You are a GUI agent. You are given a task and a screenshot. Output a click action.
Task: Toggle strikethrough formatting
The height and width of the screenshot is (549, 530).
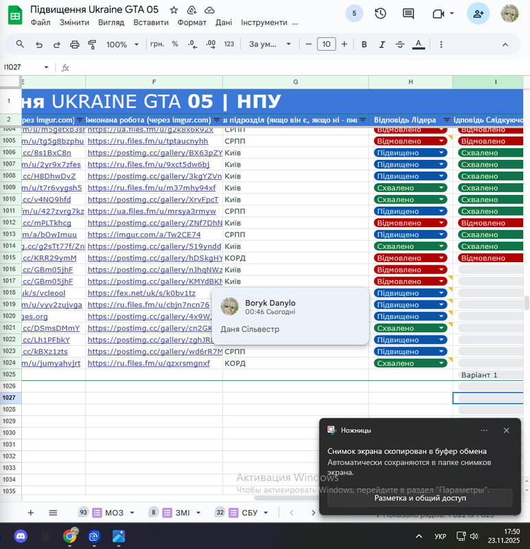pyautogui.click(x=400, y=45)
